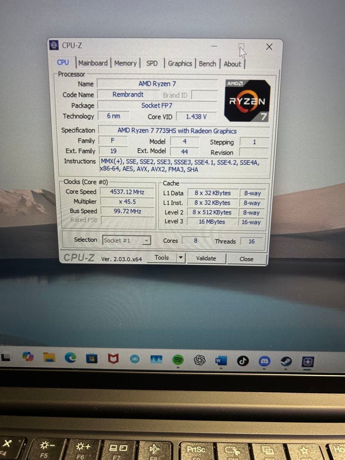Switch to the Memory tab
Screen dimensions: 345x460
tap(126, 63)
